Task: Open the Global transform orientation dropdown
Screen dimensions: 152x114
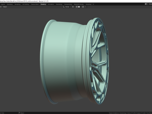Action: point(68,7)
